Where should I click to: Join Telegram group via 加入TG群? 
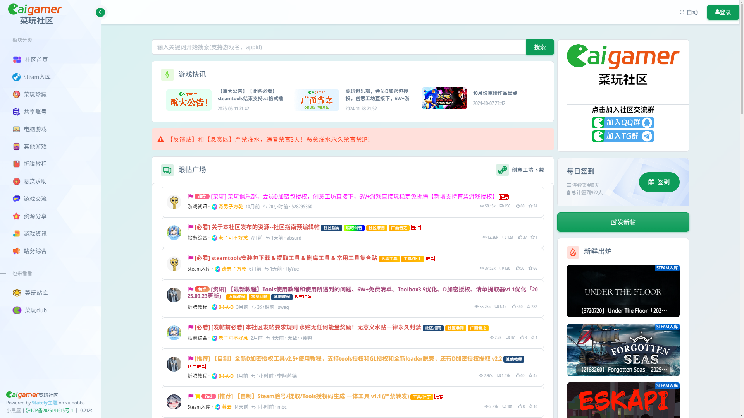coord(623,136)
